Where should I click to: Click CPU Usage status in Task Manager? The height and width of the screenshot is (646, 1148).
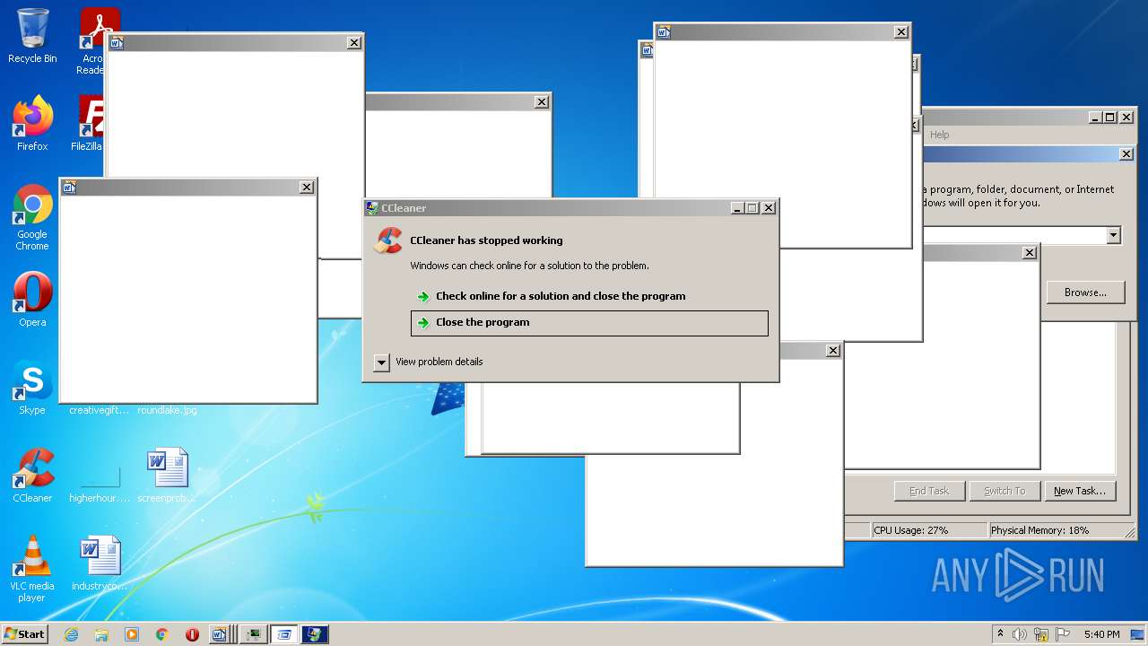click(x=928, y=530)
